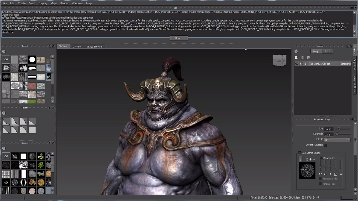Enable the Invert Function checkbox
The height and width of the screenshot is (201, 358).
325,145
